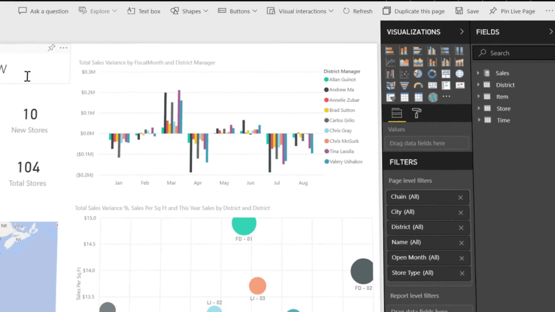Screen dimensions: 555x312
Task: Insert a Text box from toolbar
Action: pos(143,10)
